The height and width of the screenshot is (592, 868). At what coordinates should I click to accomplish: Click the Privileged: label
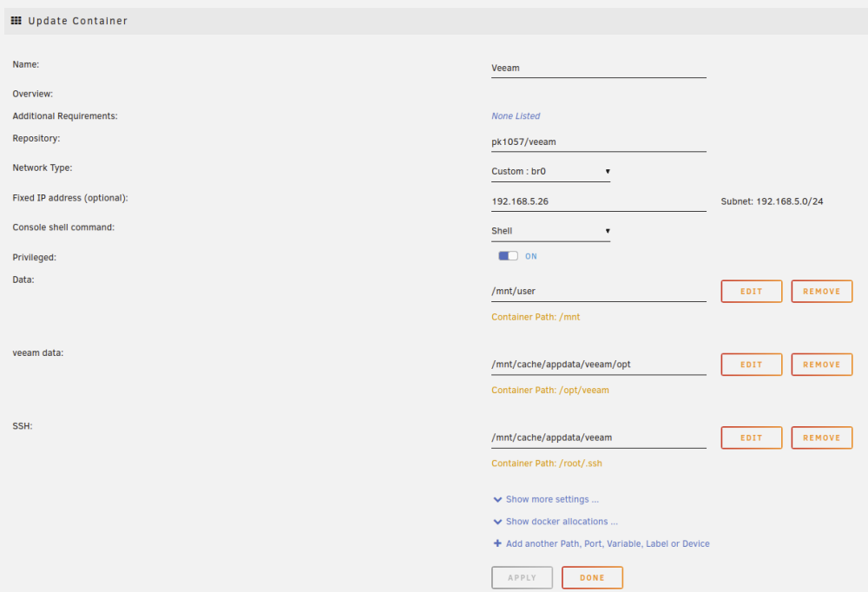click(x=35, y=258)
